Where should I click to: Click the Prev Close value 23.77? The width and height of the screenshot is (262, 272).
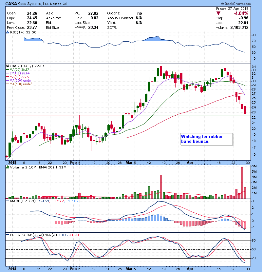[x=32, y=28]
